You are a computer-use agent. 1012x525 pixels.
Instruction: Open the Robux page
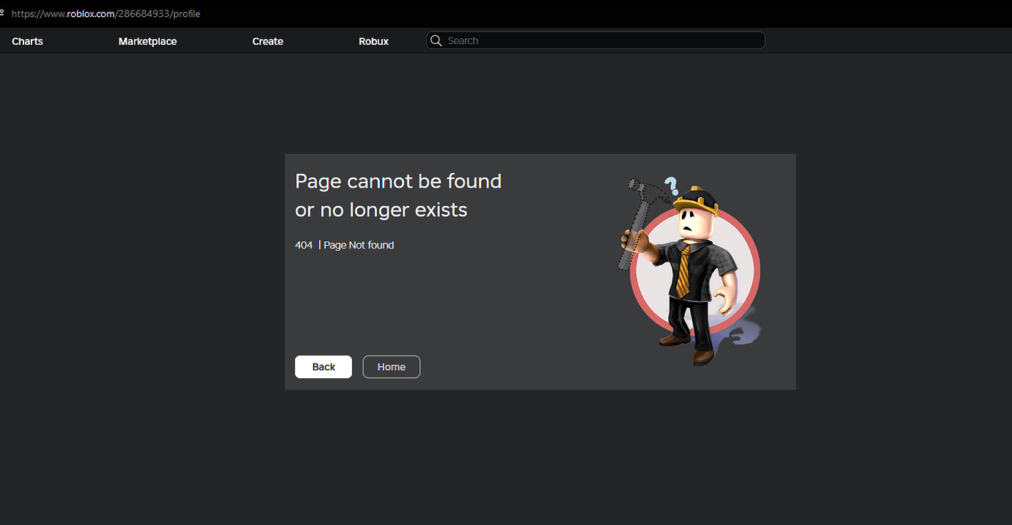pyautogui.click(x=373, y=41)
